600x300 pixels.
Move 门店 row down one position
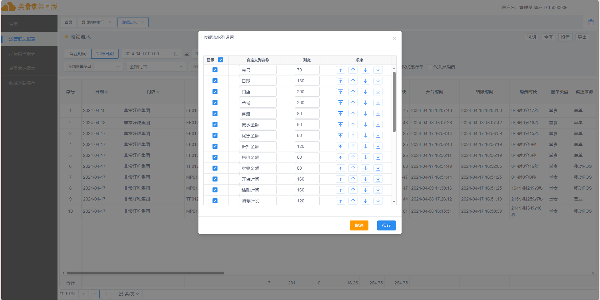click(x=365, y=92)
